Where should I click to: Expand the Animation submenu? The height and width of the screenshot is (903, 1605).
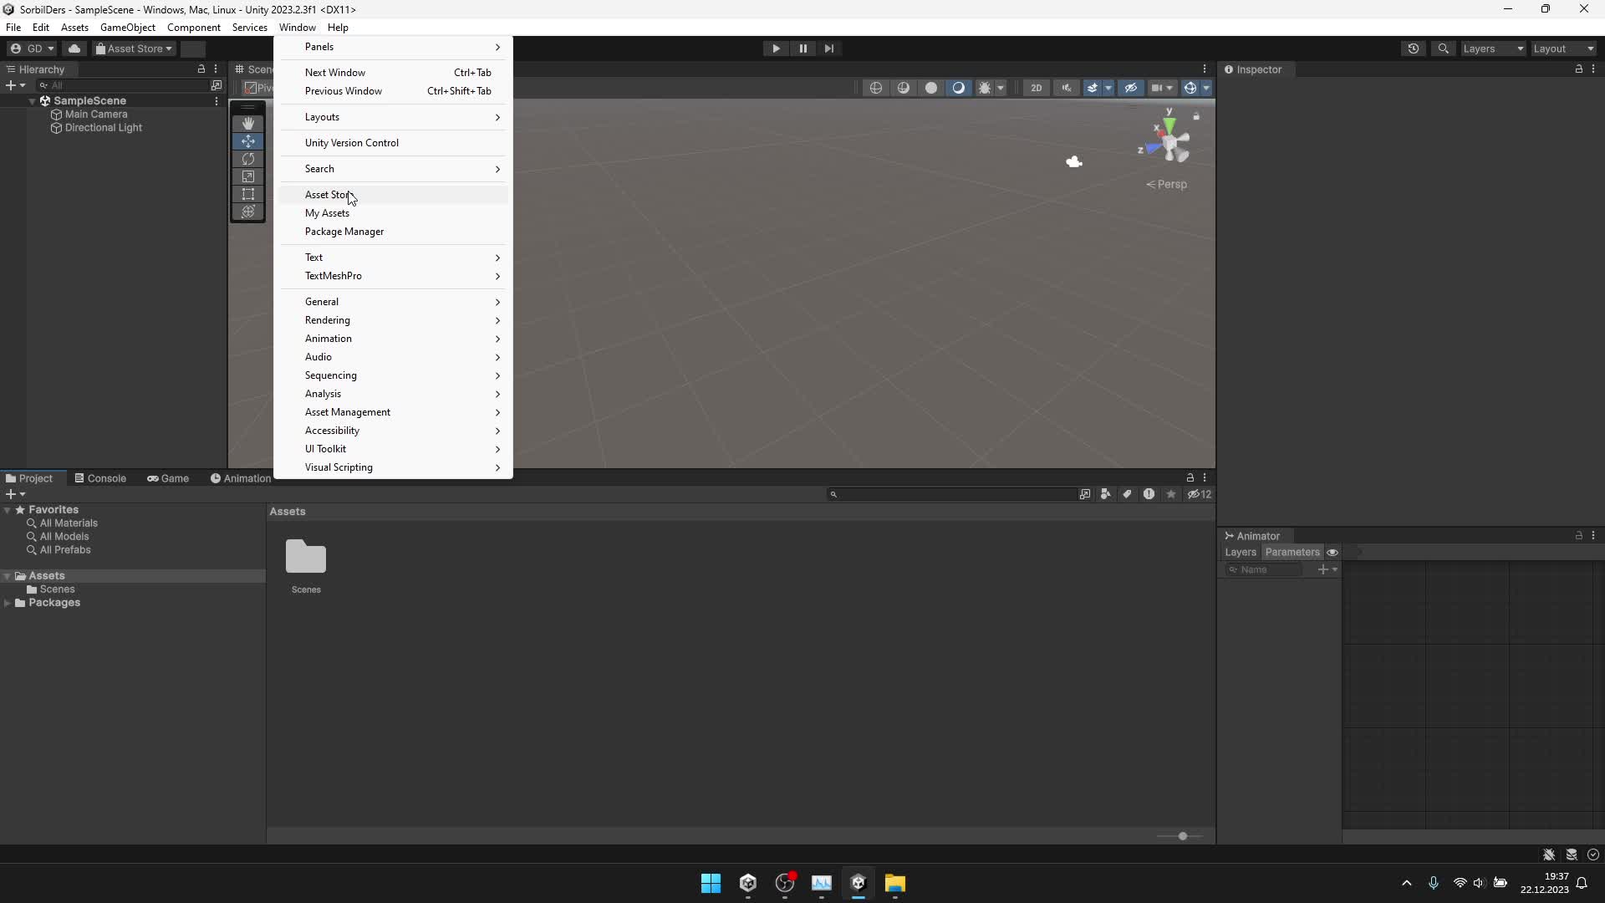[x=328, y=338]
